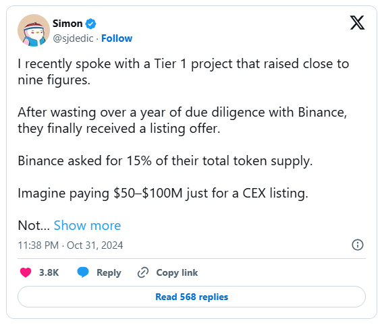Click the blue reply bubble icon
Screen dimensions: 384x325
(x=83, y=272)
